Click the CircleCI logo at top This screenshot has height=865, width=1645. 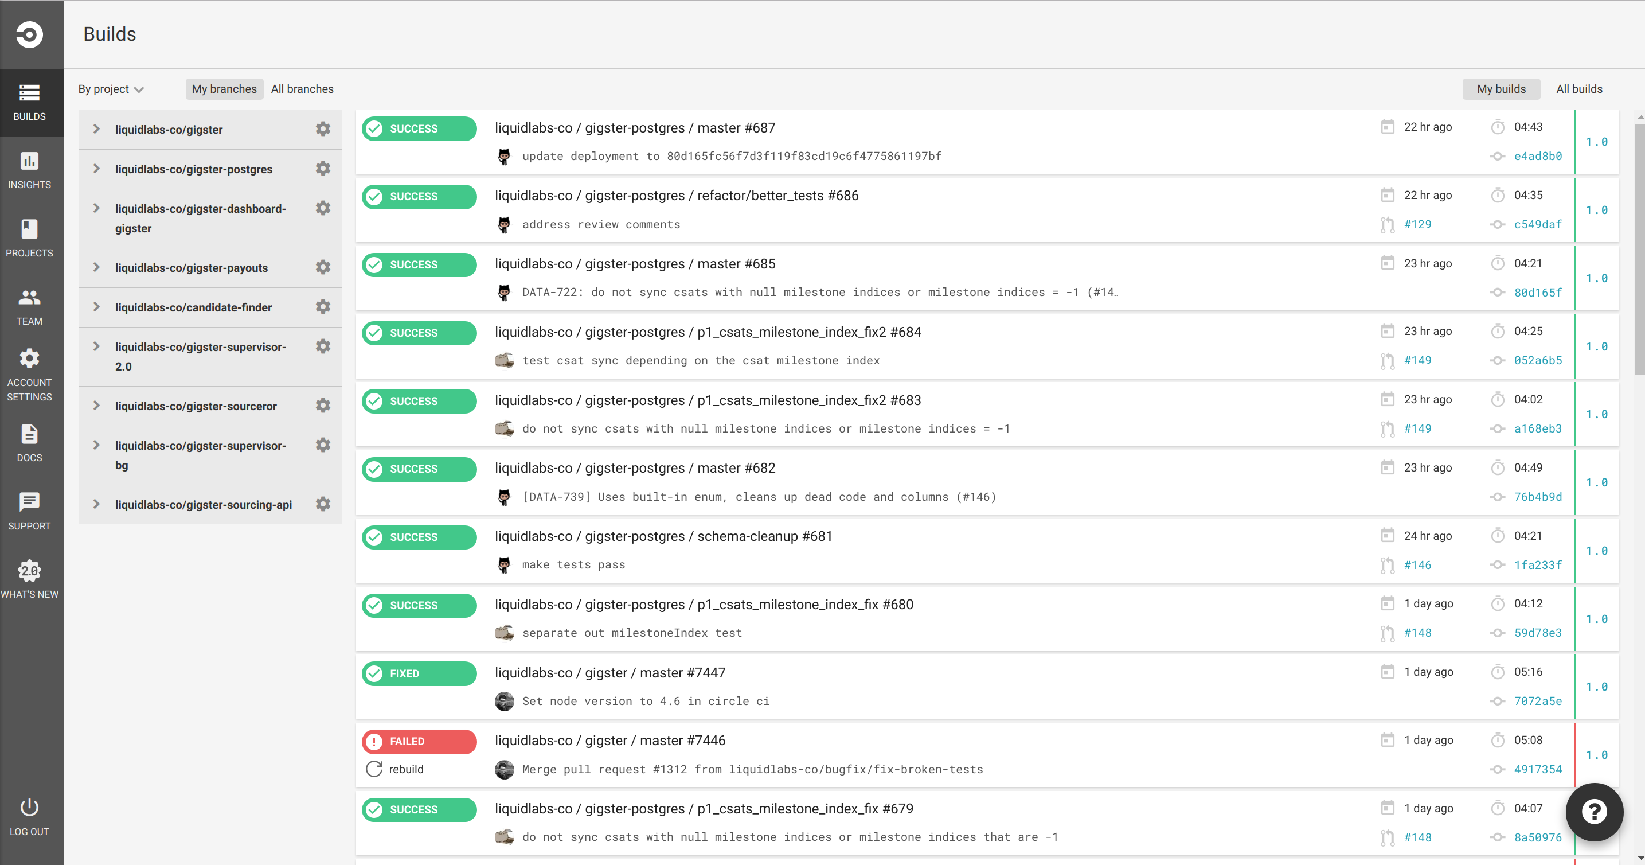[x=29, y=34]
